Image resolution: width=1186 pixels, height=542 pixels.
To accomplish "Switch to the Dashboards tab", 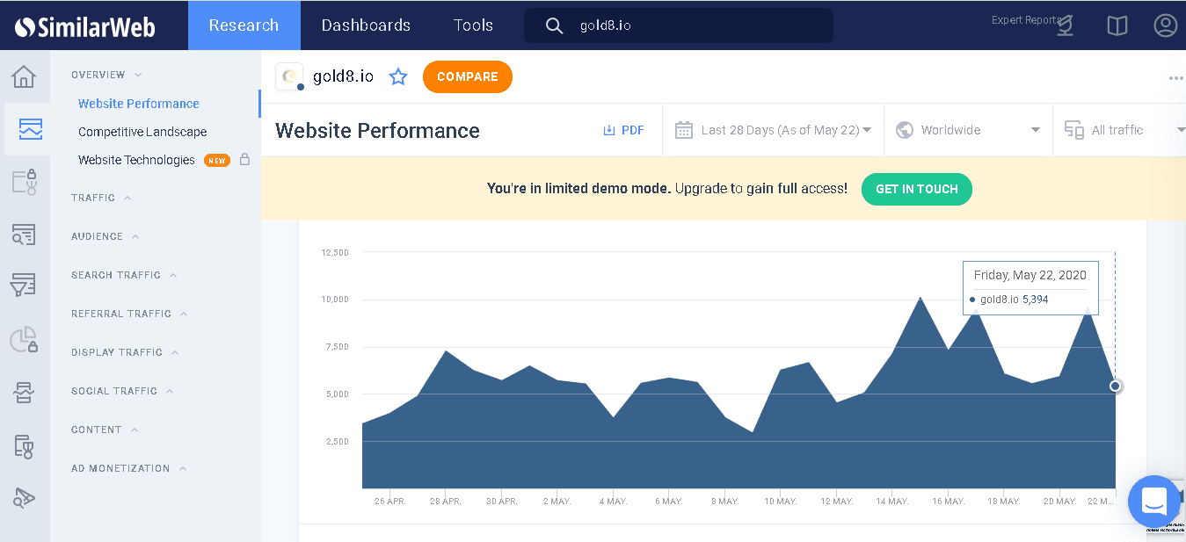I will [366, 25].
